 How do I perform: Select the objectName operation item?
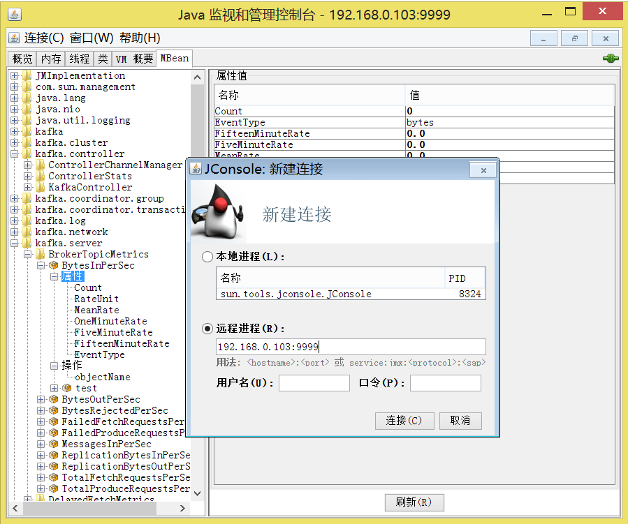coord(103,377)
